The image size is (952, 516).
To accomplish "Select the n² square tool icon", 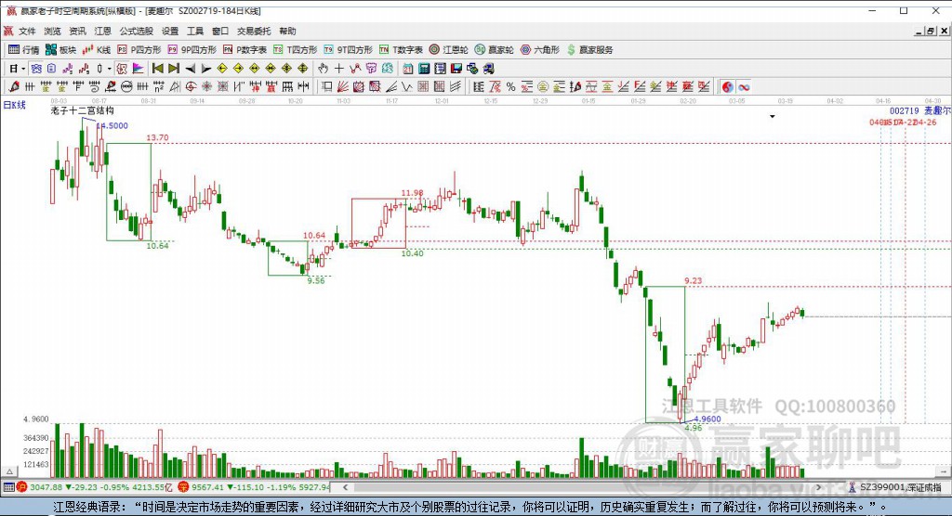I will [158, 86].
